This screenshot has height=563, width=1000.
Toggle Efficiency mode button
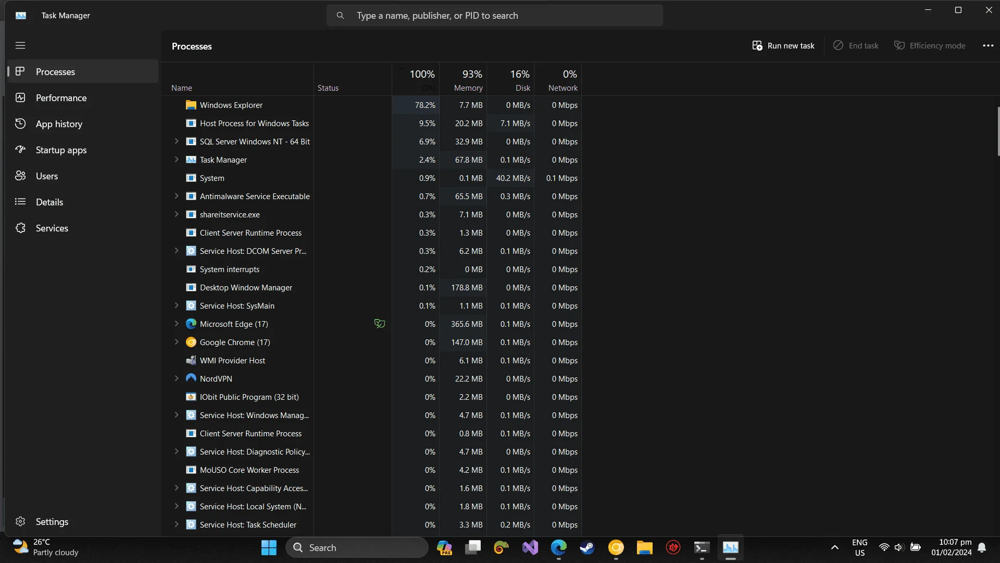pyautogui.click(x=930, y=46)
